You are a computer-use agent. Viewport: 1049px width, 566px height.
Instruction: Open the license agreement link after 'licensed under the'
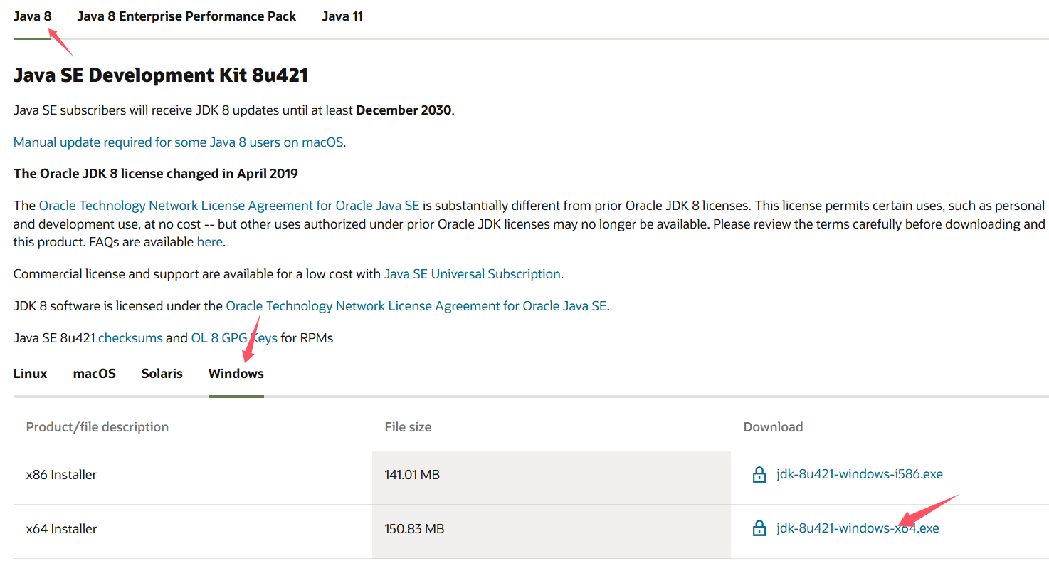(416, 306)
